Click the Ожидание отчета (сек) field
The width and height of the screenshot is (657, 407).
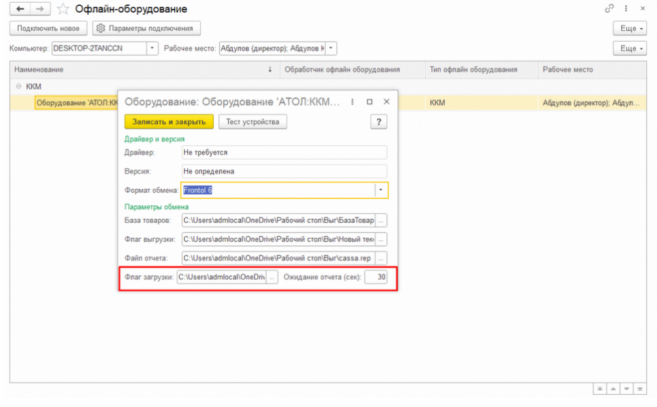376,277
